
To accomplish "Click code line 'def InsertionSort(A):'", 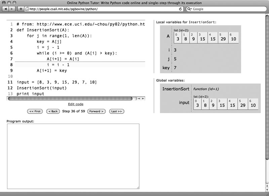I will point(43,30).
